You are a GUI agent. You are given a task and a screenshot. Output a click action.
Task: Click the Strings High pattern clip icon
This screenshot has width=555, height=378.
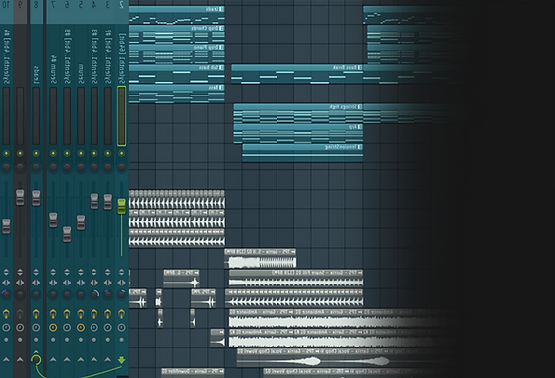tap(359, 107)
